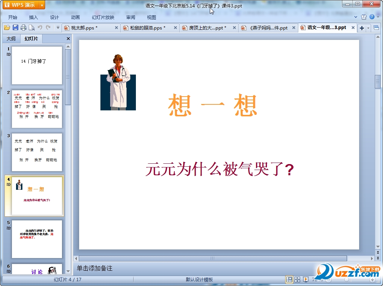Screen dimensions: 383x286
Task: Select slide 3 thumbnail word list
Action: pos(37,152)
